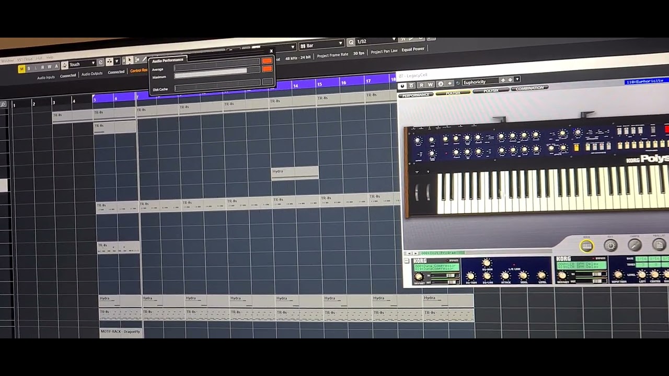669x376 pixels.
Task: Open the VST Cloud menu
Action: click(25, 60)
